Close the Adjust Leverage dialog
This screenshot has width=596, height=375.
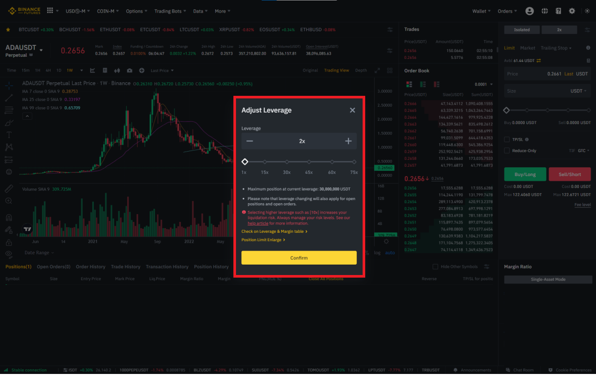point(352,110)
